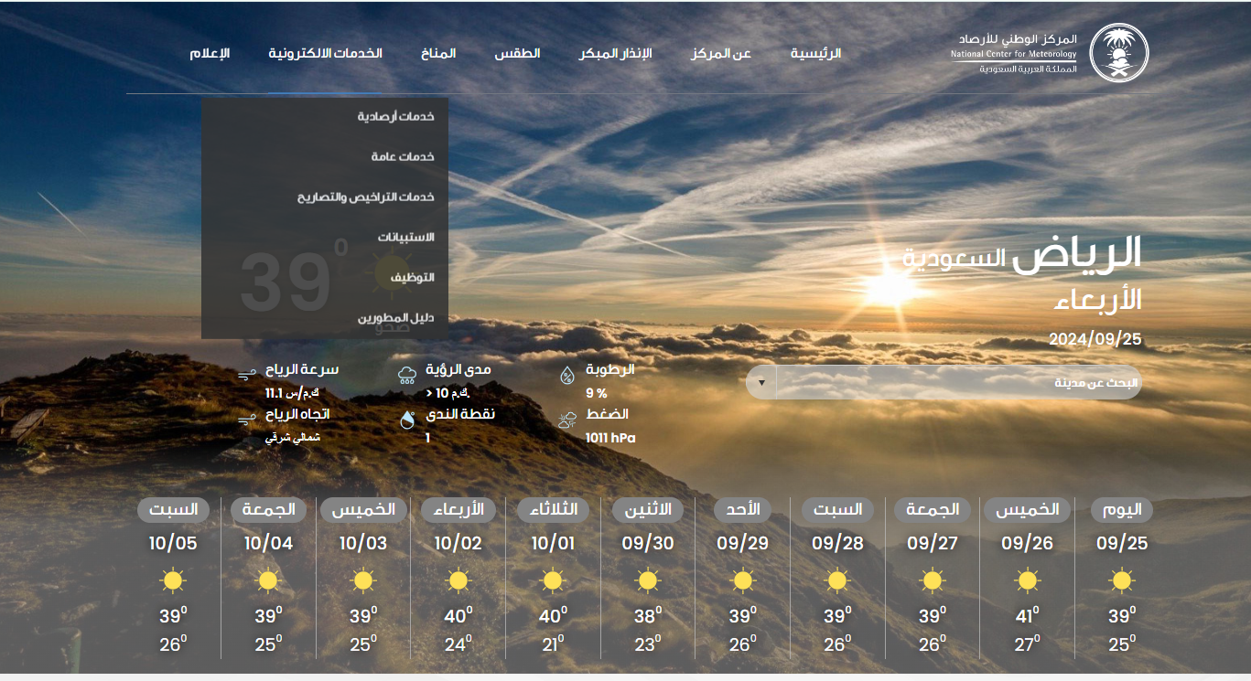Click the الجمعة button for 09/27

tap(933, 509)
